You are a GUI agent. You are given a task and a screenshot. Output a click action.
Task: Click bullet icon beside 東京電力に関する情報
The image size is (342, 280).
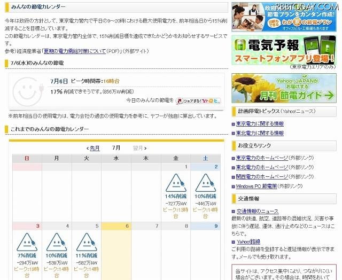click(234, 125)
